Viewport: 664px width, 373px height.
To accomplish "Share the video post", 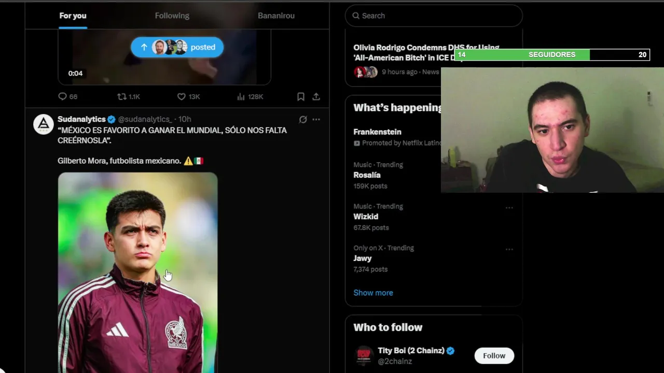I will (316, 96).
